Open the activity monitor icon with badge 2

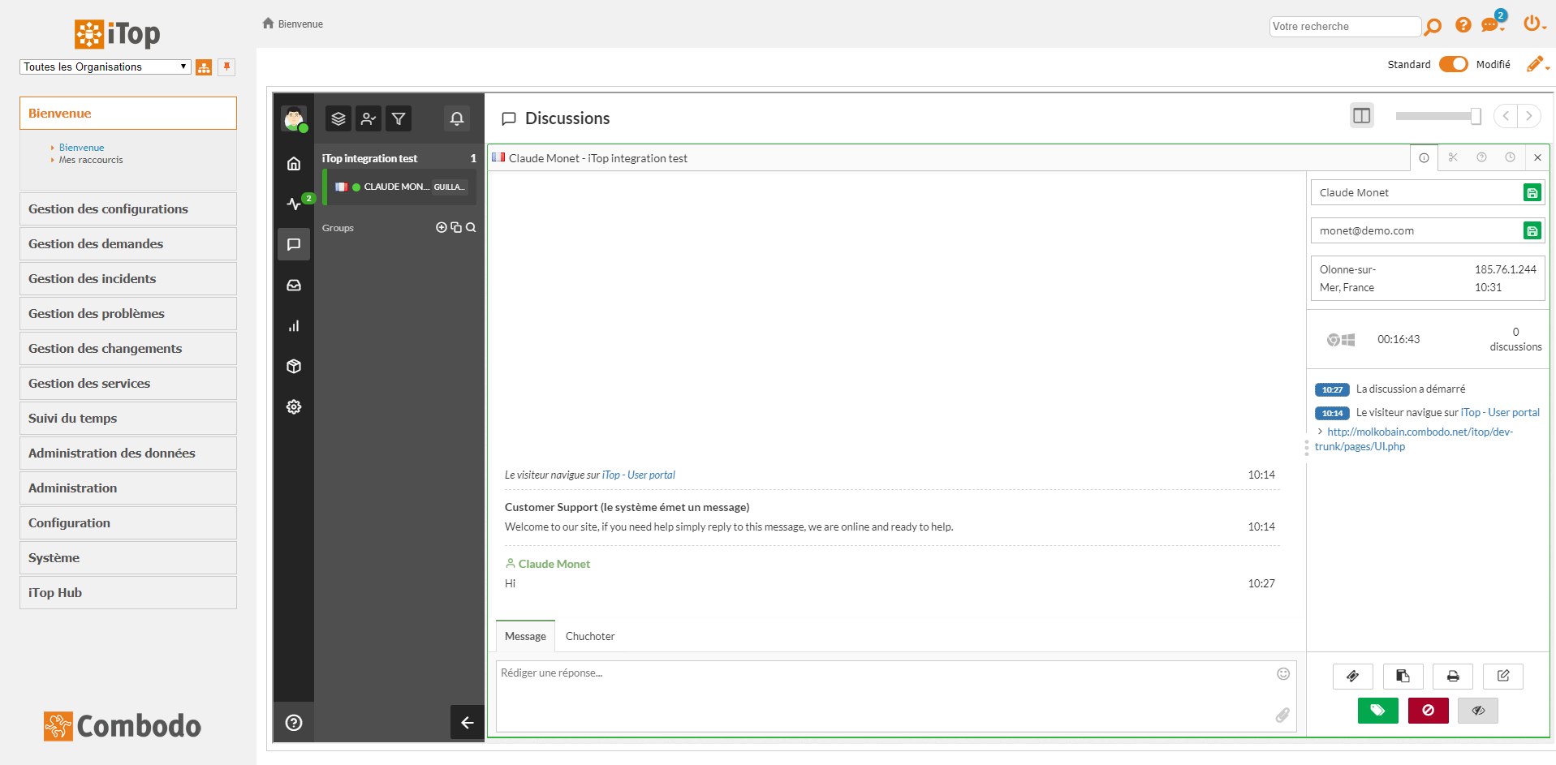(x=294, y=204)
